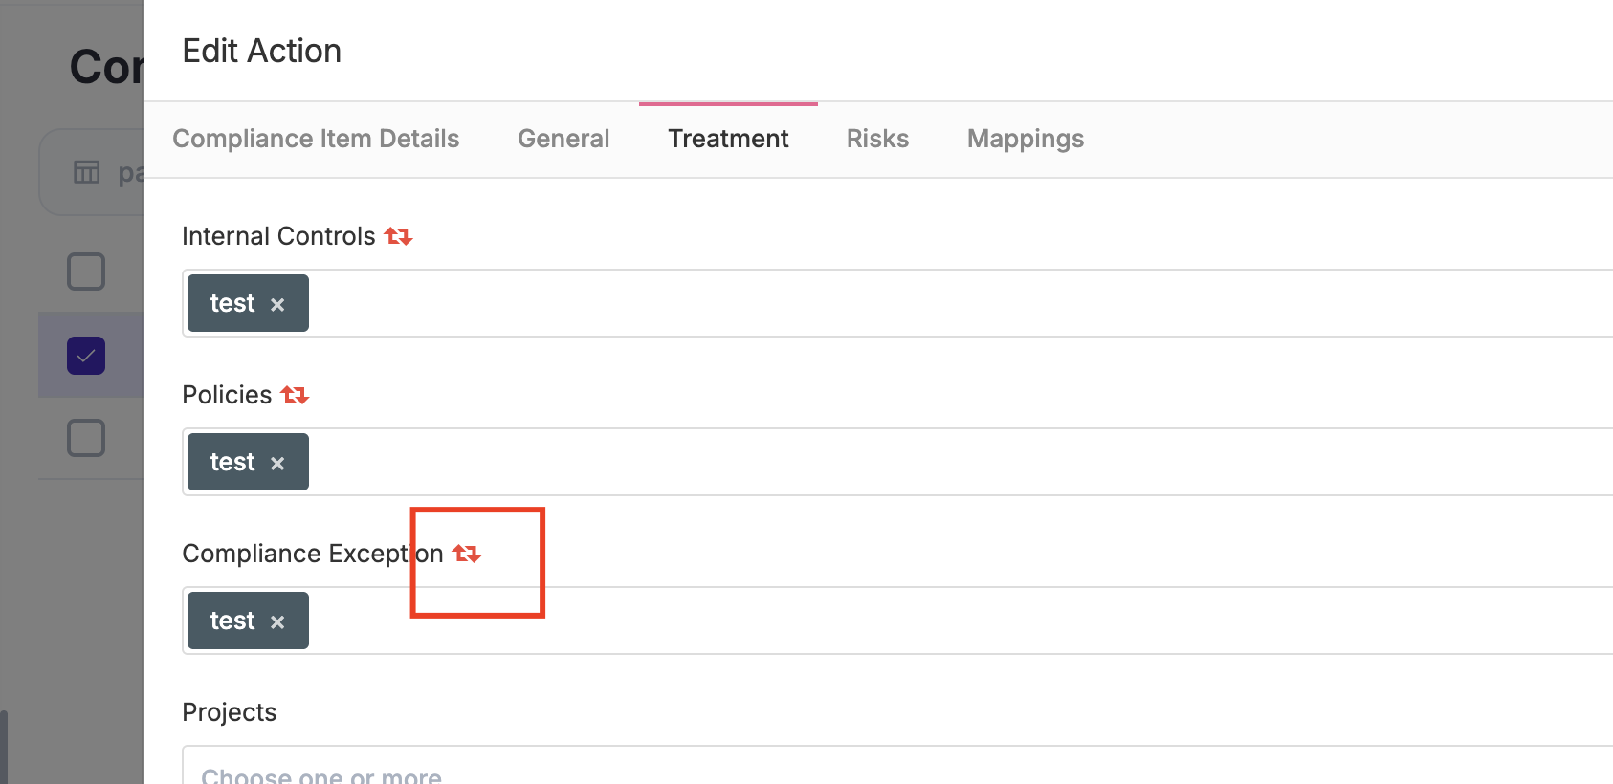This screenshot has width=1613, height=784.
Task: Click the sync arrows icon beside Internal Controls
Action: tap(398, 236)
